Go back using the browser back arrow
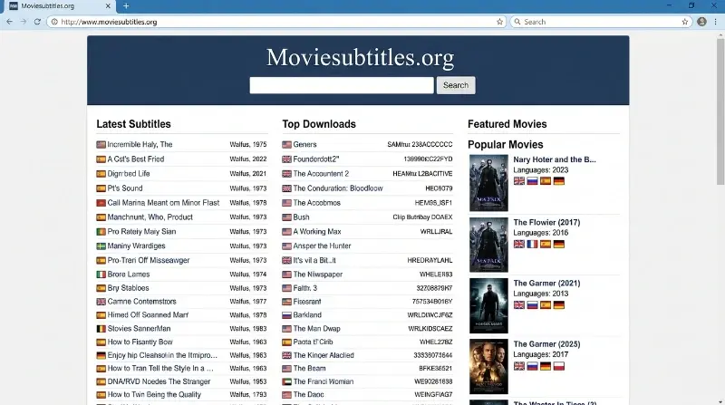Viewport: 725px width, 405px height. coord(9,22)
